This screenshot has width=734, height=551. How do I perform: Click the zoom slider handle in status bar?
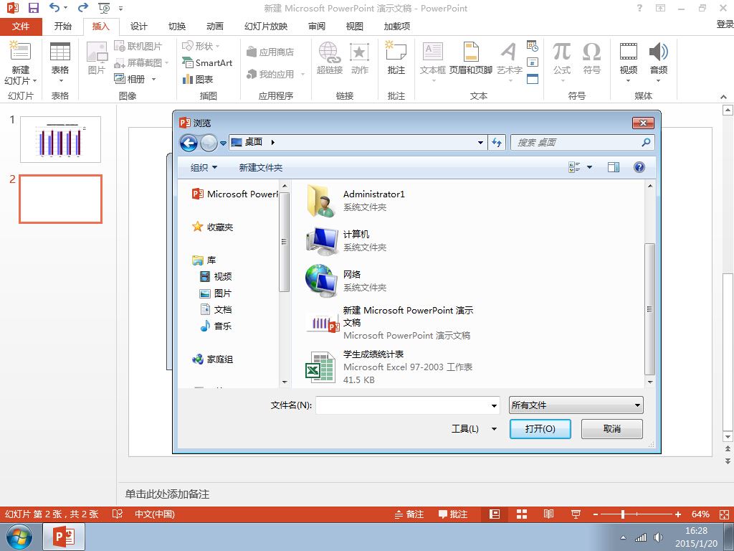[623, 514]
